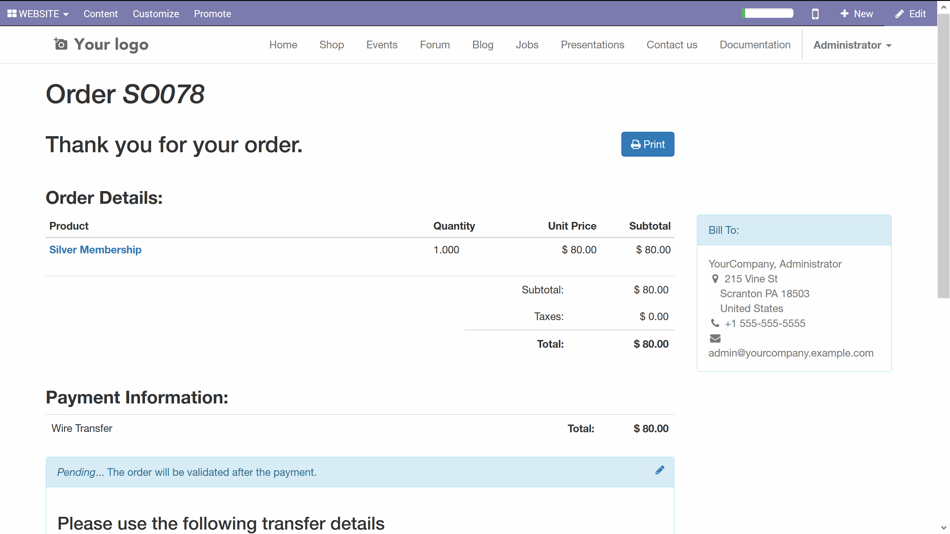
Task: Click the vertical scrollbar thumb
Action: 943,156
